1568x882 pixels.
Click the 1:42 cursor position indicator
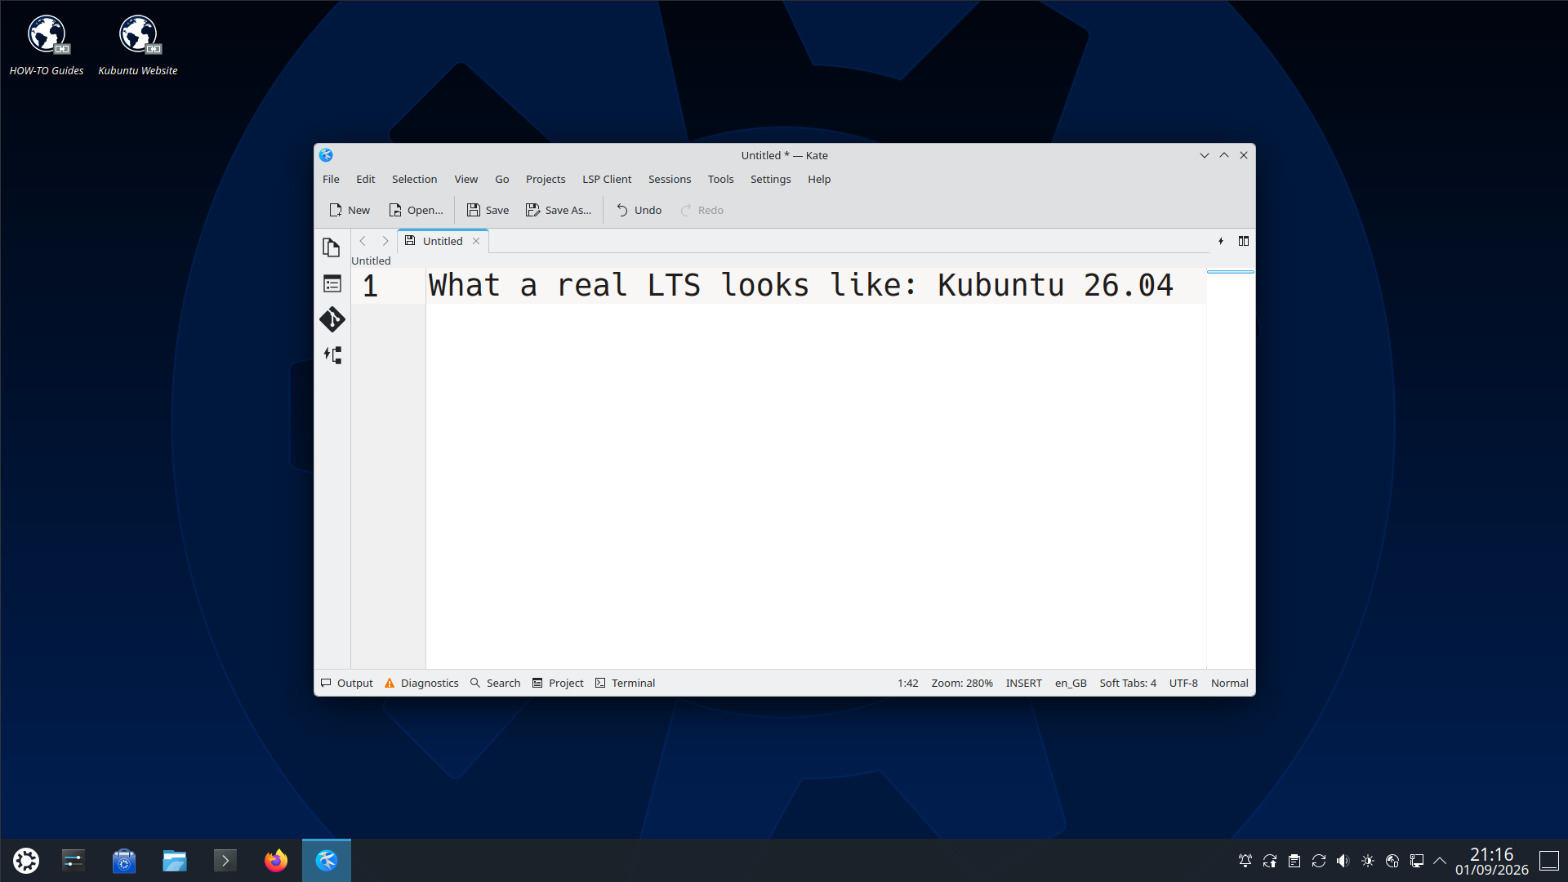pos(908,683)
